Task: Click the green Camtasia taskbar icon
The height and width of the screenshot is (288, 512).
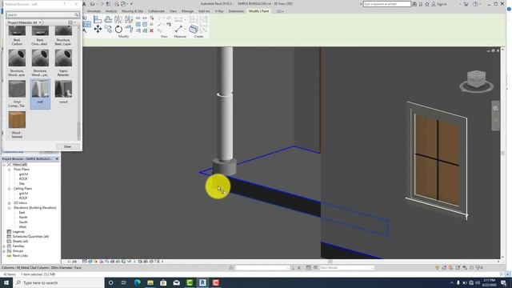Action: tap(190, 282)
